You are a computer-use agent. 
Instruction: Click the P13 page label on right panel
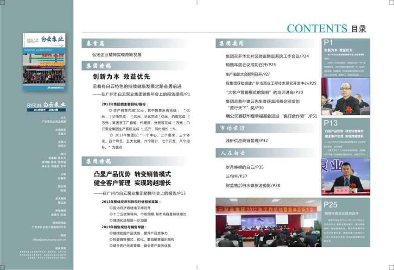pos(331,123)
